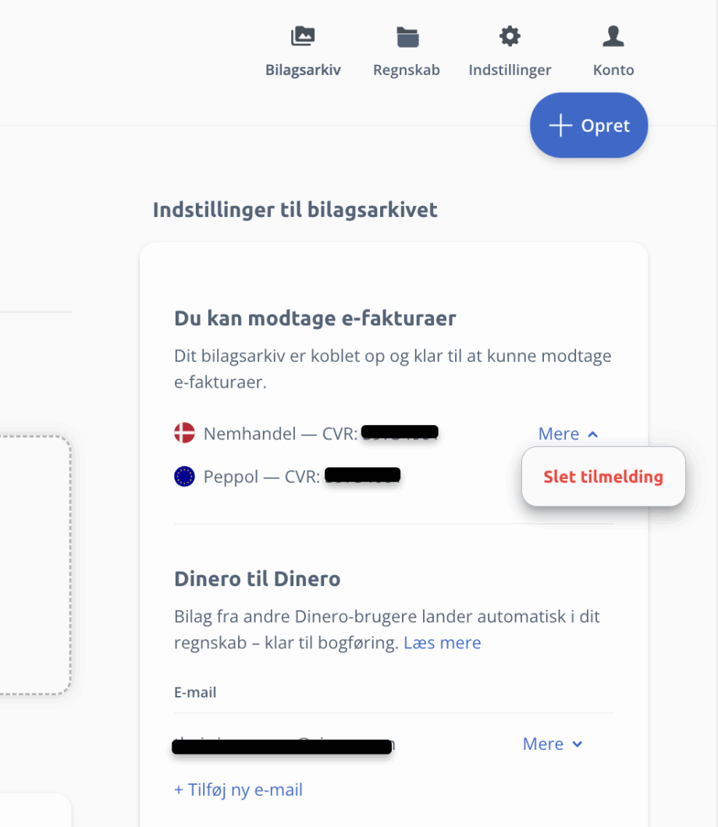The image size is (718, 827).
Task: Select the Indstillinger menu label
Action: [510, 69]
